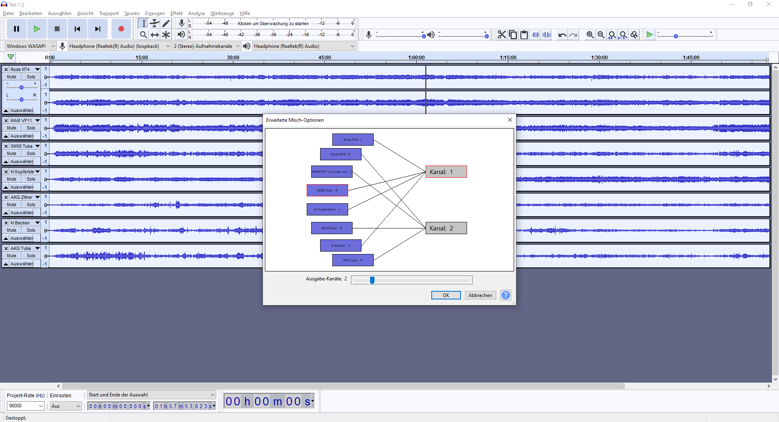Screen dimensions: 779x422
Task: Select the Multi-tool asterisk icon
Action: coord(166,35)
